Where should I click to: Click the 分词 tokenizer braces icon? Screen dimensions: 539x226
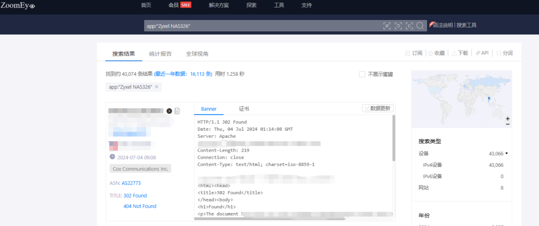pos(499,53)
